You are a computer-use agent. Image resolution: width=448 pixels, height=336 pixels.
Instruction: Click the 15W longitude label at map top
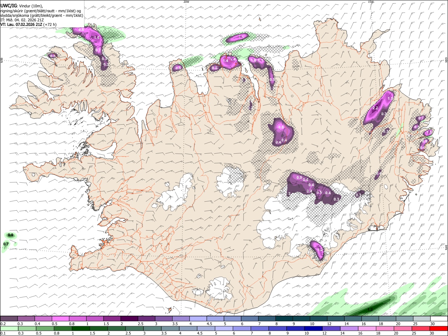click(371, 2)
